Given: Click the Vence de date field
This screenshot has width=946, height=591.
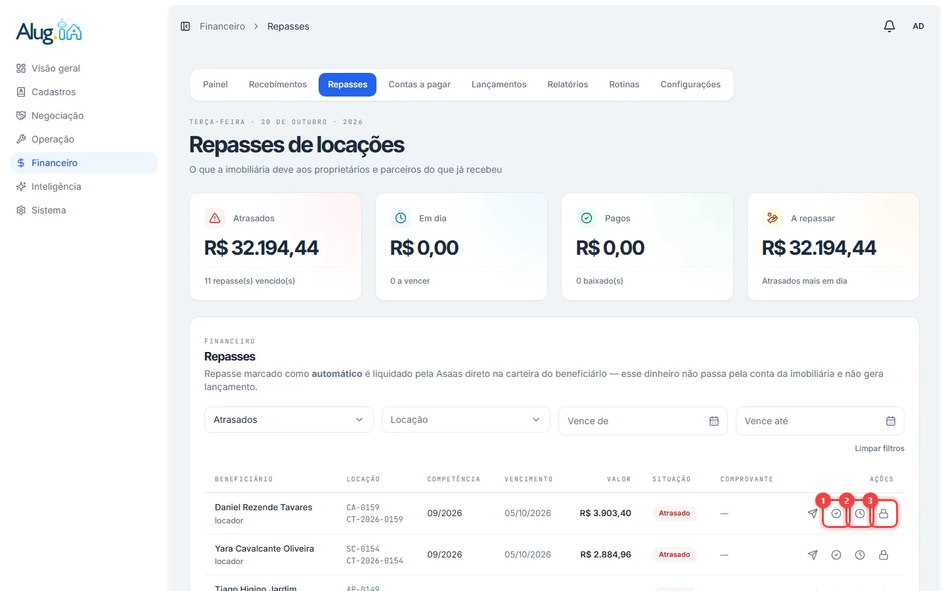Looking at the screenshot, I should click(642, 421).
